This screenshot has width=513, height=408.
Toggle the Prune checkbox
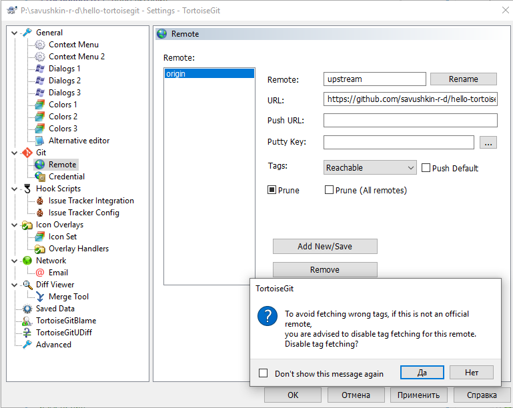pos(272,189)
